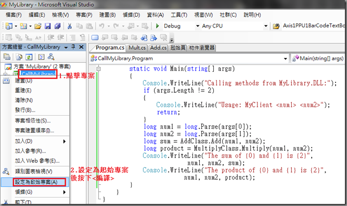Switch to the Mult.cs tab
Image resolution: width=347 pixels, height=206 pixels.
click(137, 48)
